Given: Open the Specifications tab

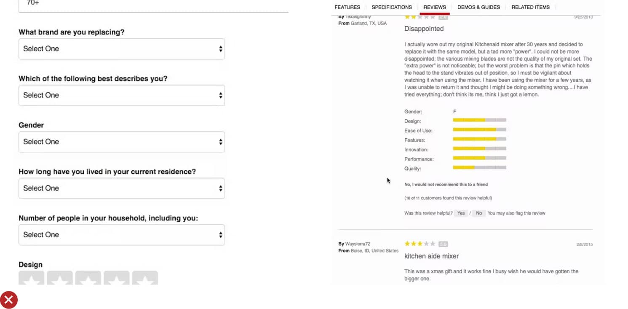Looking at the screenshot, I should pos(392,7).
